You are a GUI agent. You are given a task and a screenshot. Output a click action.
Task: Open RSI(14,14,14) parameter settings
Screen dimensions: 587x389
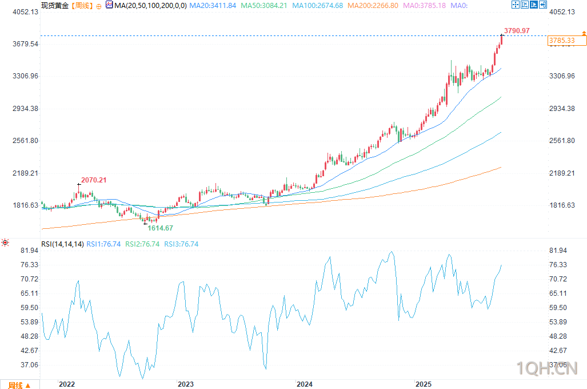click(x=62, y=244)
